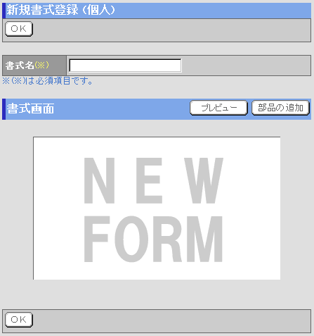
Task: Open the プレビュー preview button
Action: (x=218, y=108)
